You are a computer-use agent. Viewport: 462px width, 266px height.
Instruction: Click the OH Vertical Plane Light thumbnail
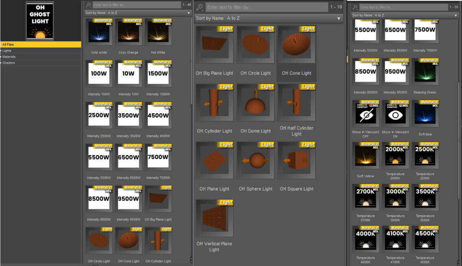[x=214, y=218]
